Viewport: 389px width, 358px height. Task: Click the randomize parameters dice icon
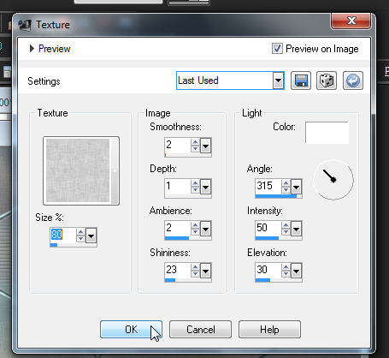[327, 81]
